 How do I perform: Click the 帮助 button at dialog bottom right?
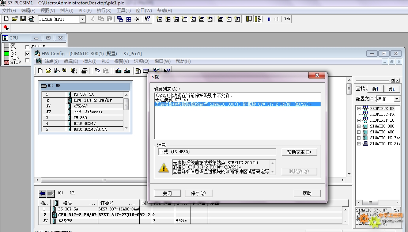[x=307, y=193]
